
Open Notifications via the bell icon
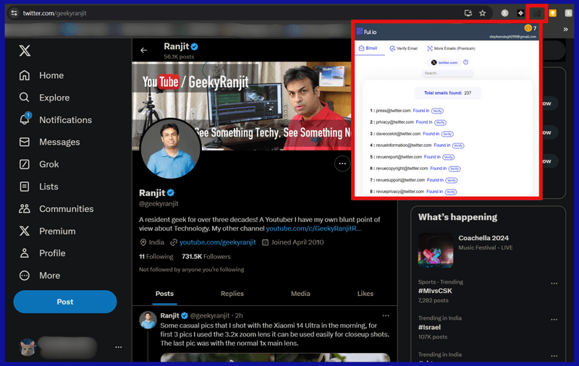coord(25,119)
